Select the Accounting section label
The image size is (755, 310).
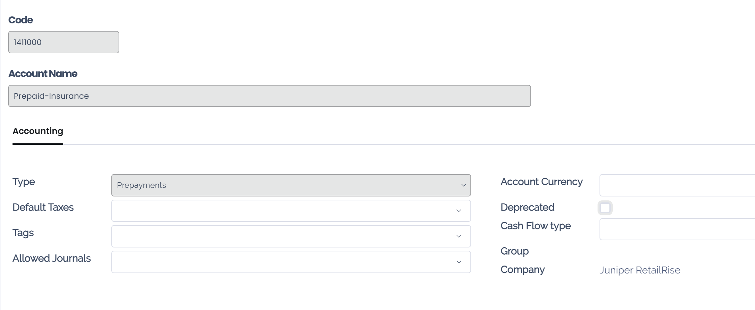(x=38, y=131)
